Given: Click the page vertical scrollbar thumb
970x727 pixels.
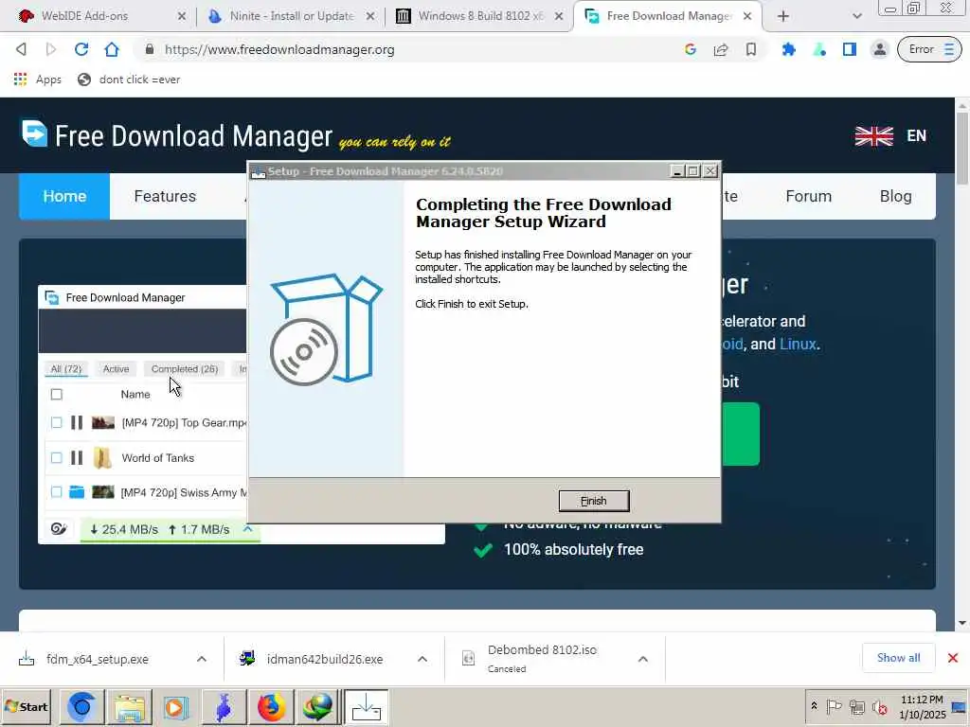Looking at the screenshot, I should click(x=962, y=149).
